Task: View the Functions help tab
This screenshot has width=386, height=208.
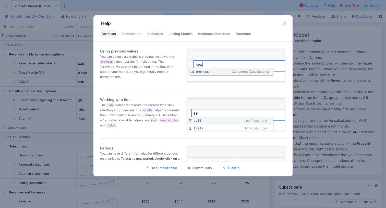Action: tap(243, 34)
